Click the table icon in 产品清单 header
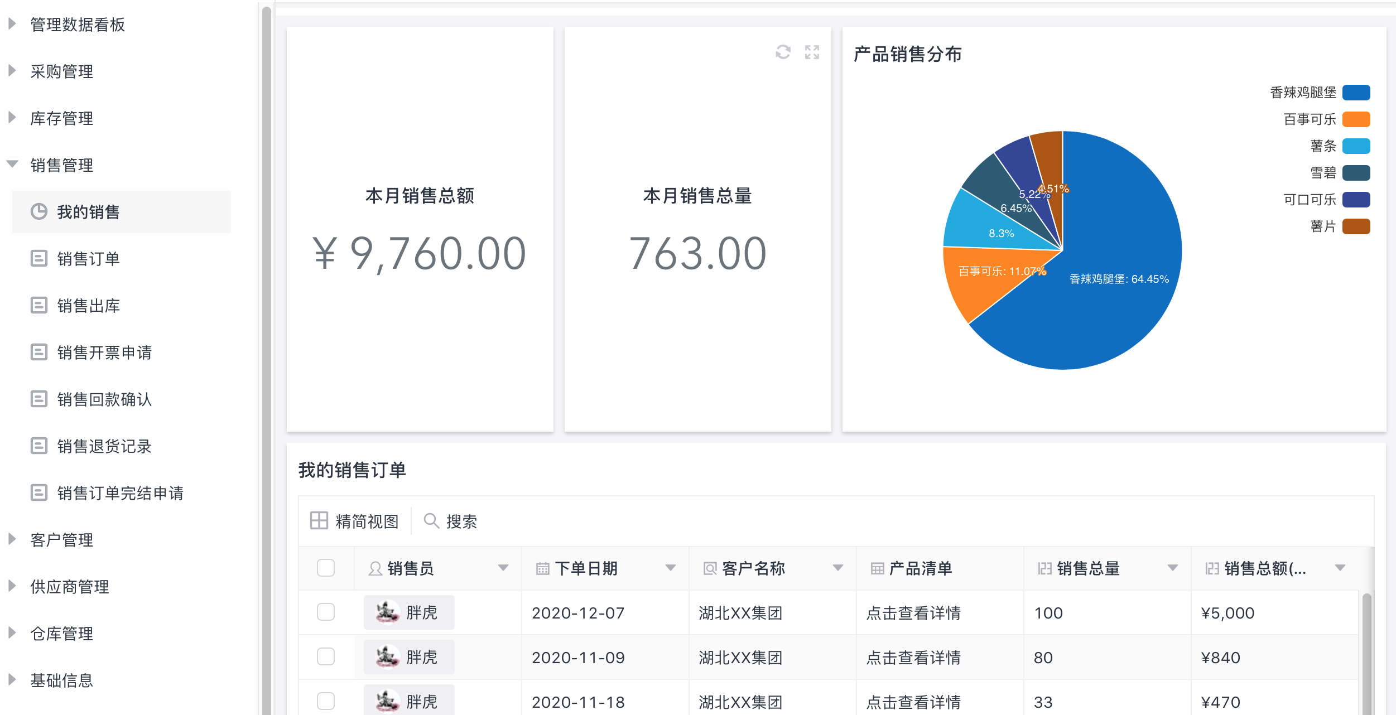 coord(878,568)
